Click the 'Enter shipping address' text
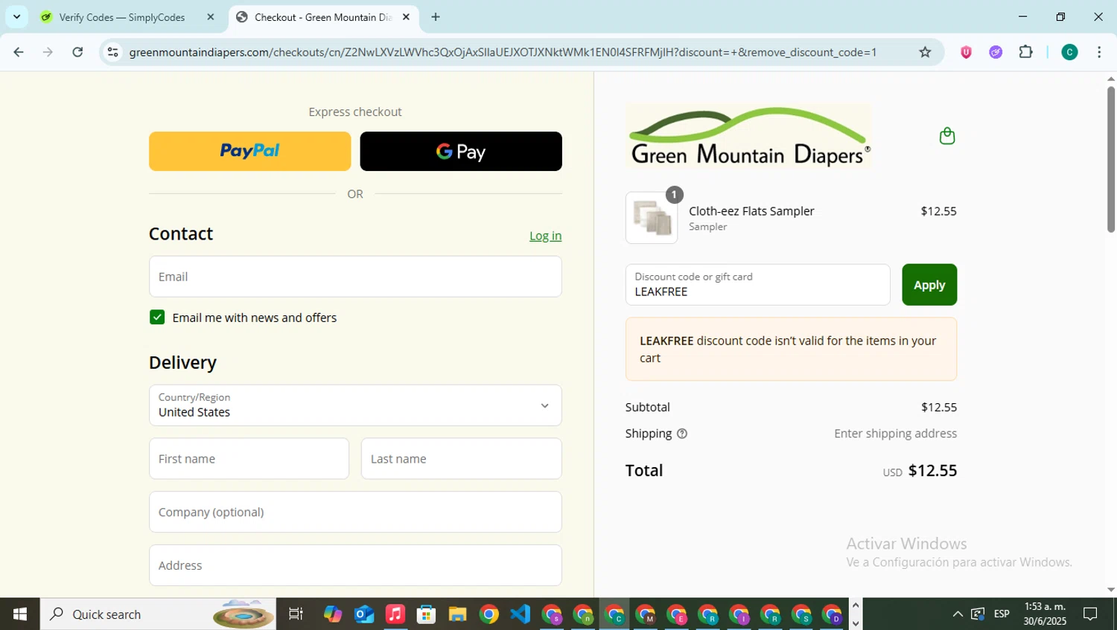This screenshot has height=630, width=1117. [895, 434]
